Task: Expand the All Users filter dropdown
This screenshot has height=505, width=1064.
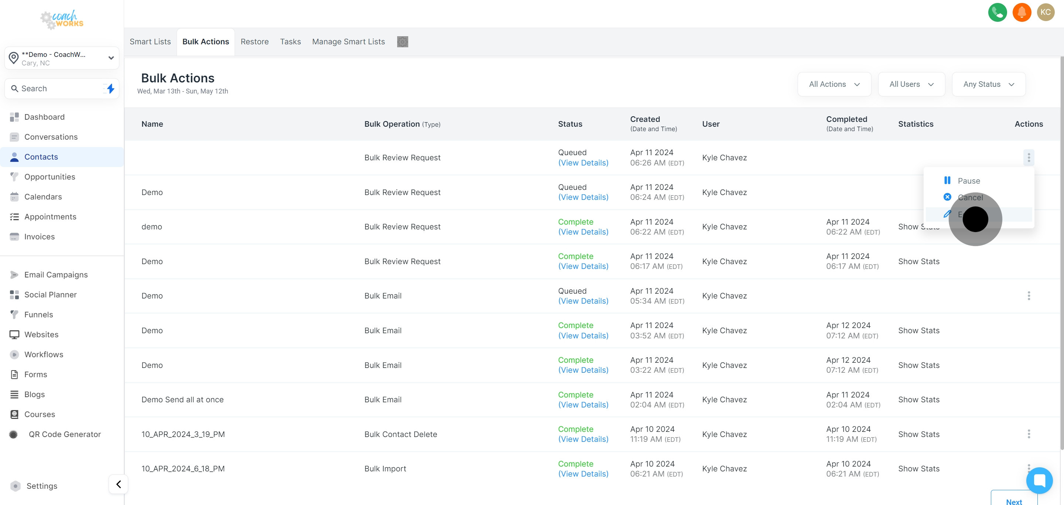Action: click(911, 84)
